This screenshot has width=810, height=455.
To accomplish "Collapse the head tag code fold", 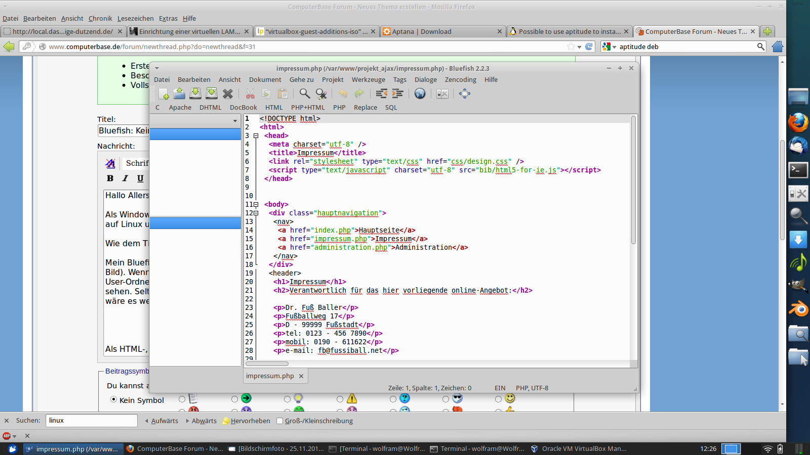I will tap(256, 136).
